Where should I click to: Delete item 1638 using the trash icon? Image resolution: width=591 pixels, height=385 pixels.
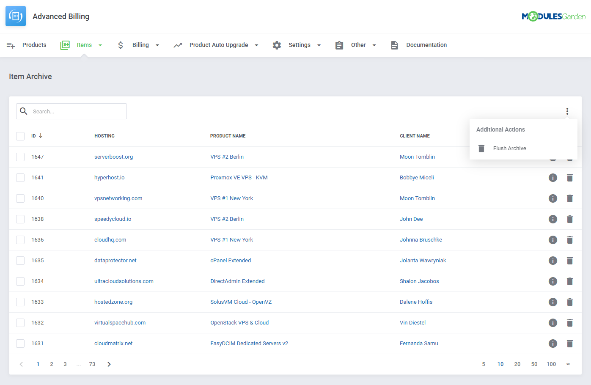(x=570, y=219)
